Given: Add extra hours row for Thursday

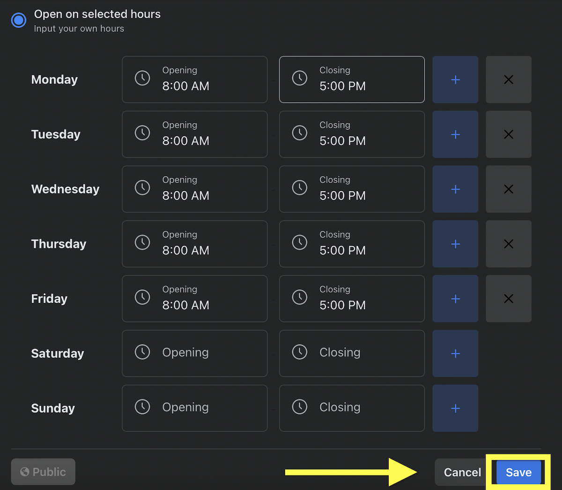Looking at the screenshot, I should (x=455, y=244).
